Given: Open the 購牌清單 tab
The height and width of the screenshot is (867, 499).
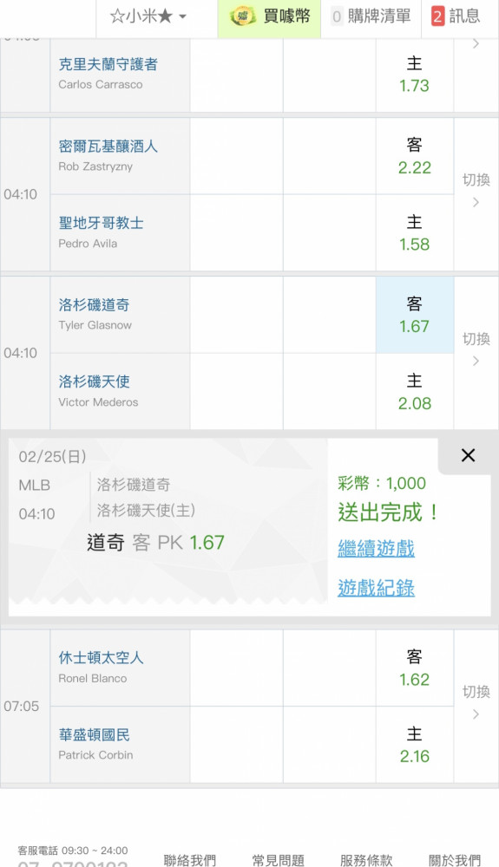Looking at the screenshot, I should [x=371, y=16].
